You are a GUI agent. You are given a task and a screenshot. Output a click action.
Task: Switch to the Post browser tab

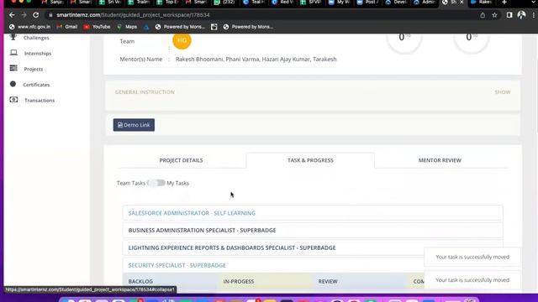[367, 3]
